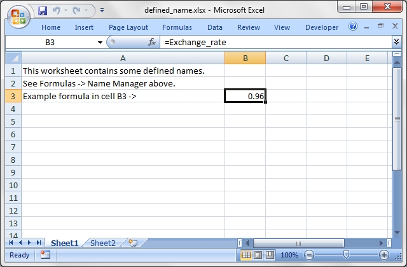Select column A header
Screen dimensions: 407x267
click(x=123, y=58)
